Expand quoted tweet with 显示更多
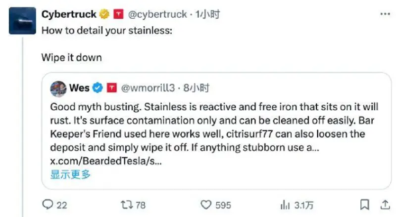The width and height of the screenshot is (396, 217). [x=70, y=174]
